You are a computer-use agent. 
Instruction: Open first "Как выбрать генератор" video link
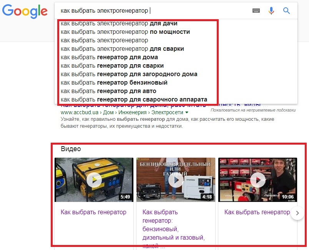pos(93,212)
